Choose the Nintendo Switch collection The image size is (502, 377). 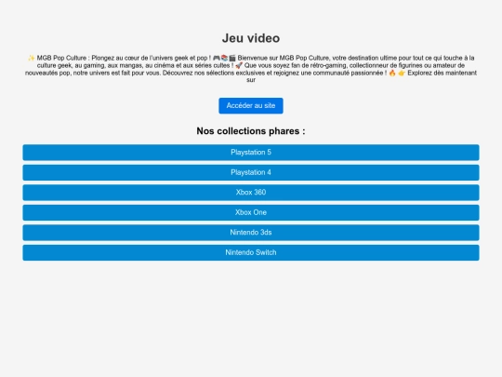[251, 252]
